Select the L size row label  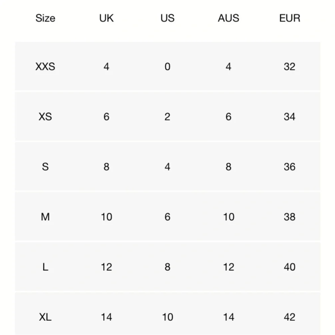click(45, 267)
